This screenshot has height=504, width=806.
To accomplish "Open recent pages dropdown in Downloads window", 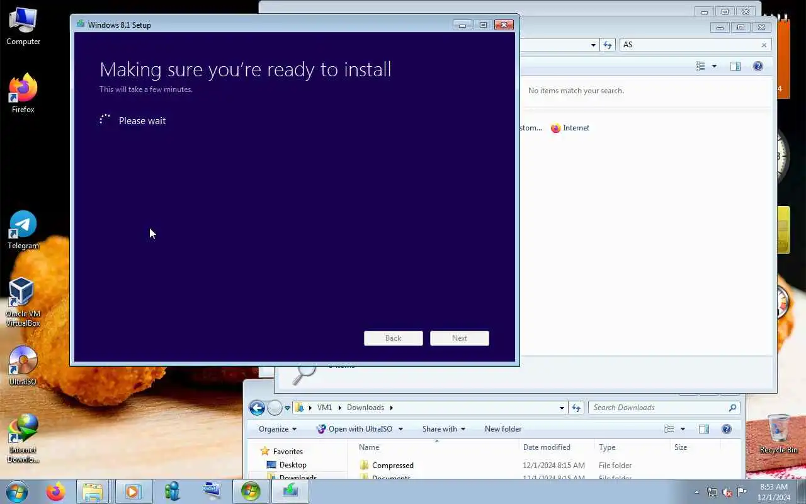I will tap(287, 408).
